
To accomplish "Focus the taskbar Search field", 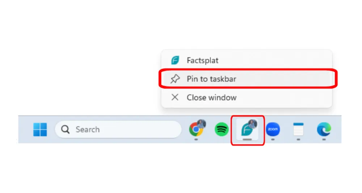I will (x=118, y=129).
